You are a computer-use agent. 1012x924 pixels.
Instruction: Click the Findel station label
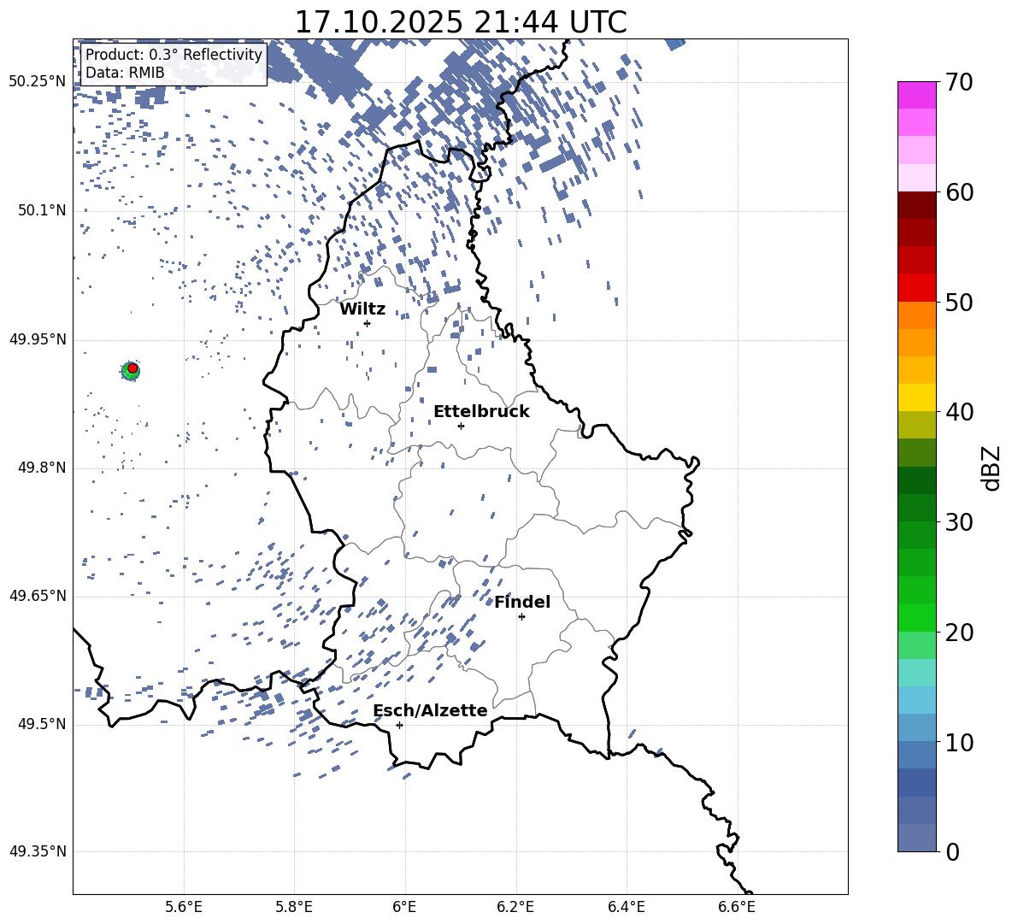click(522, 602)
